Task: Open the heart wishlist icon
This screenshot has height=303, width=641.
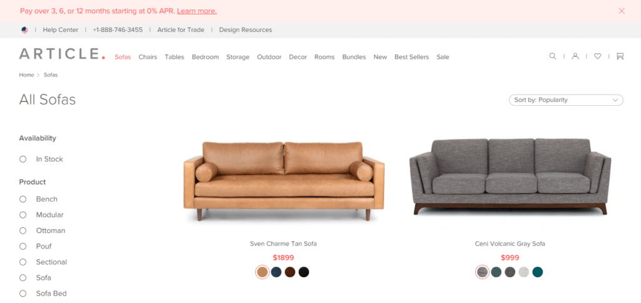Action: 598,56
